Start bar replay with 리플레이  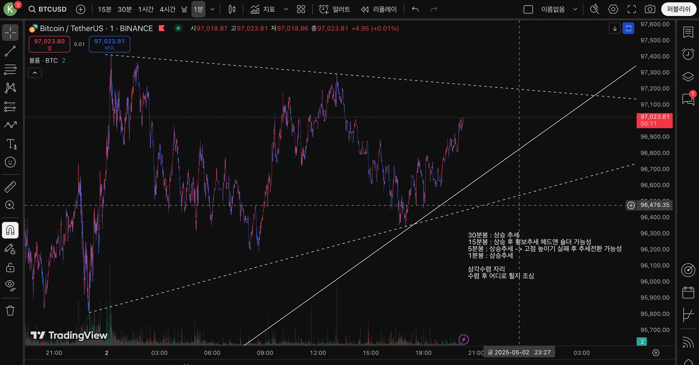(x=379, y=9)
